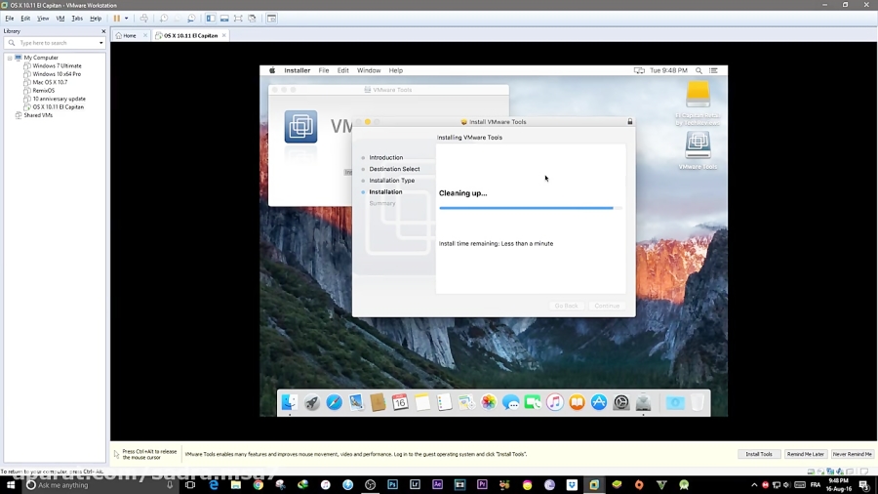This screenshot has height=494, width=878.
Task: Collapse the My Computer tree node
Action: click(10, 58)
